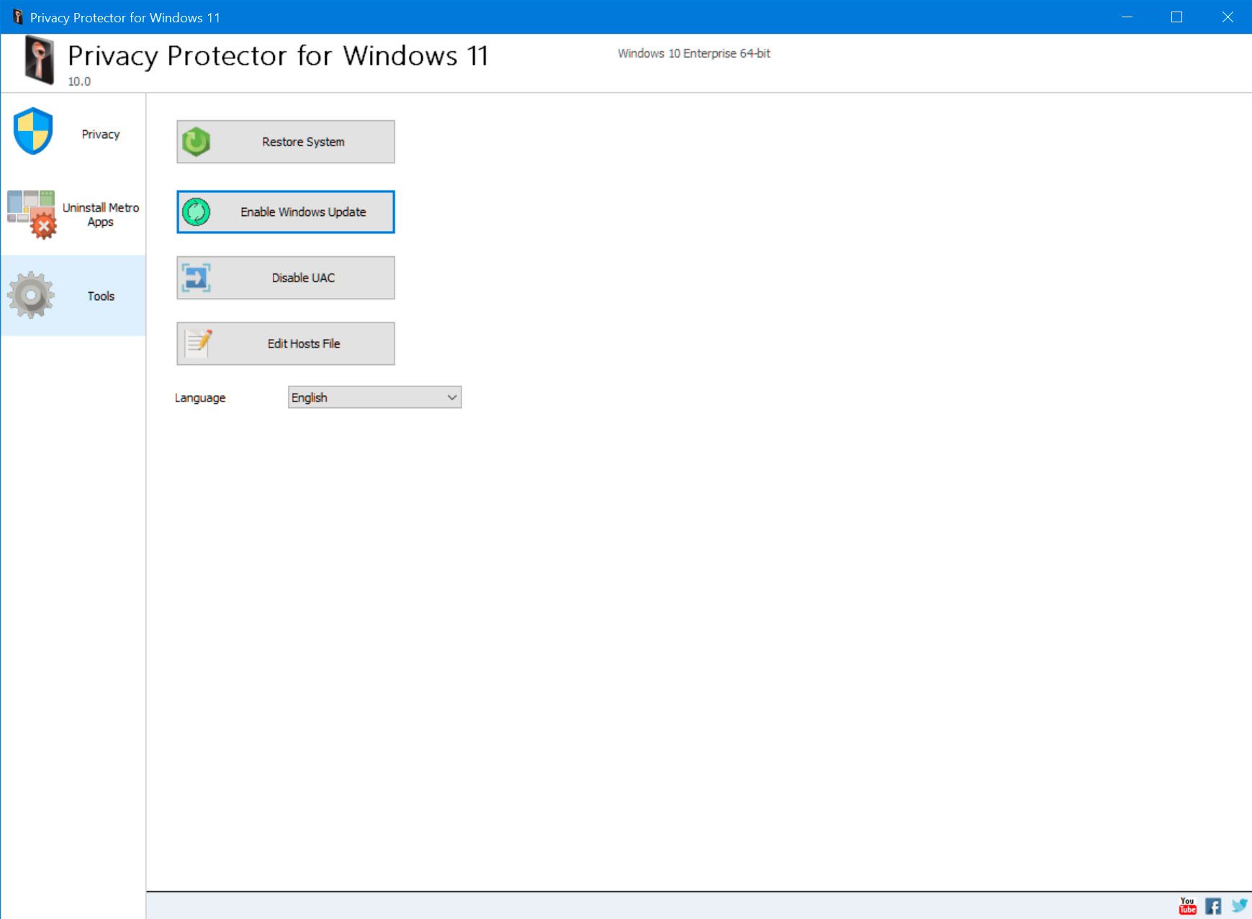This screenshot has width=1252, height=919.
Task: Click the Windows 10 Enterprise 64-bit text
Action: click(x=694, y=53)
